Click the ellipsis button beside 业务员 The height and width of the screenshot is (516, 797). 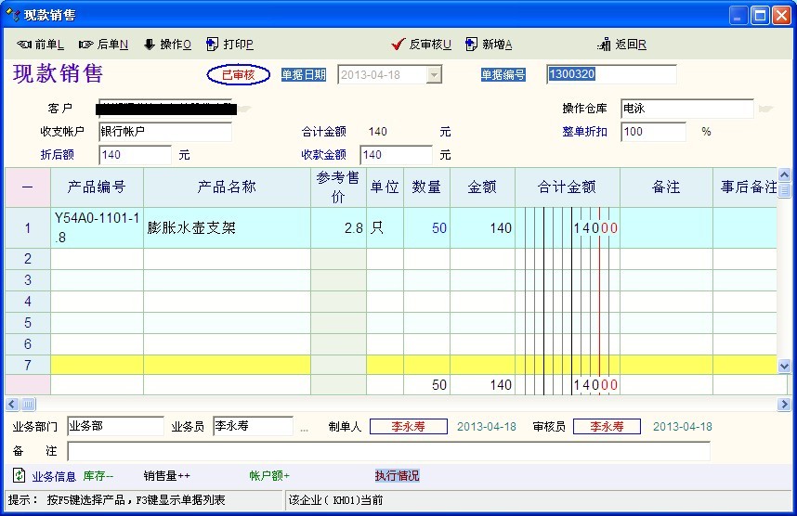point(304,428)
